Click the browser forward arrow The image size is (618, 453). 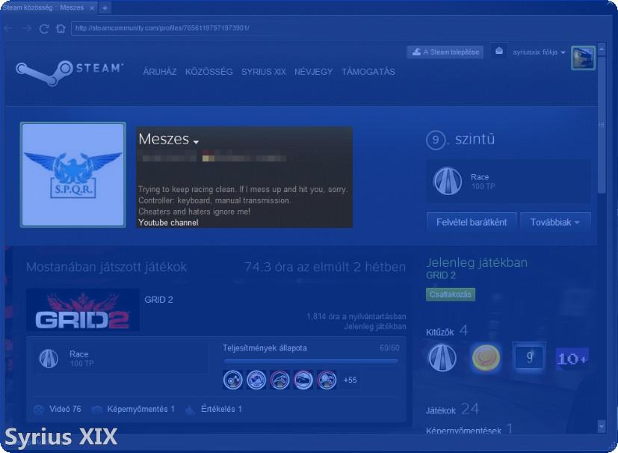point(26,28)
